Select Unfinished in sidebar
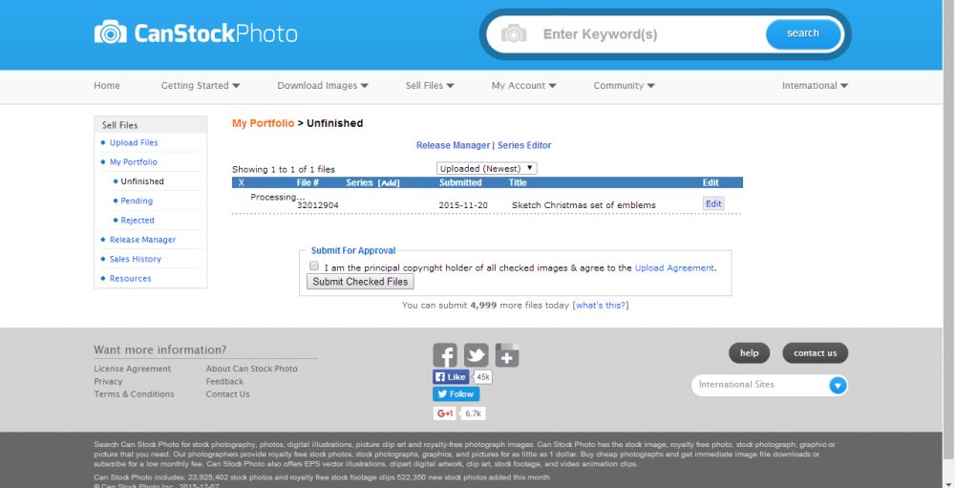This screenshot has height=488, width=955. pos(142,181)
